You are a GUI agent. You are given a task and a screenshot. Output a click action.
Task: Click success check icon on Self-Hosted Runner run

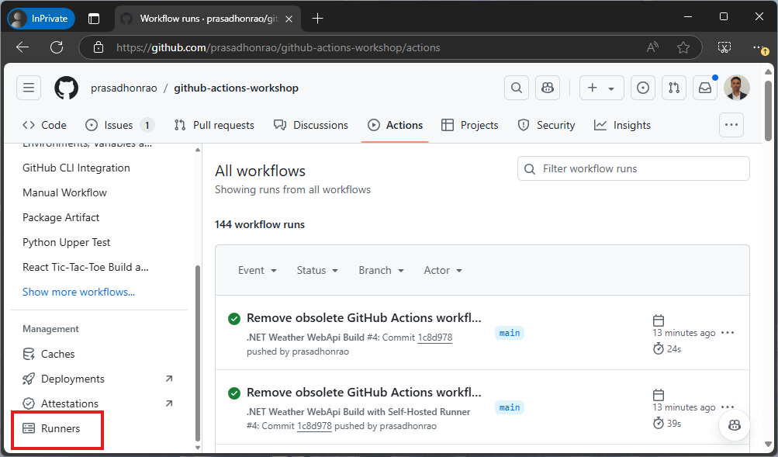click(234, 393)
